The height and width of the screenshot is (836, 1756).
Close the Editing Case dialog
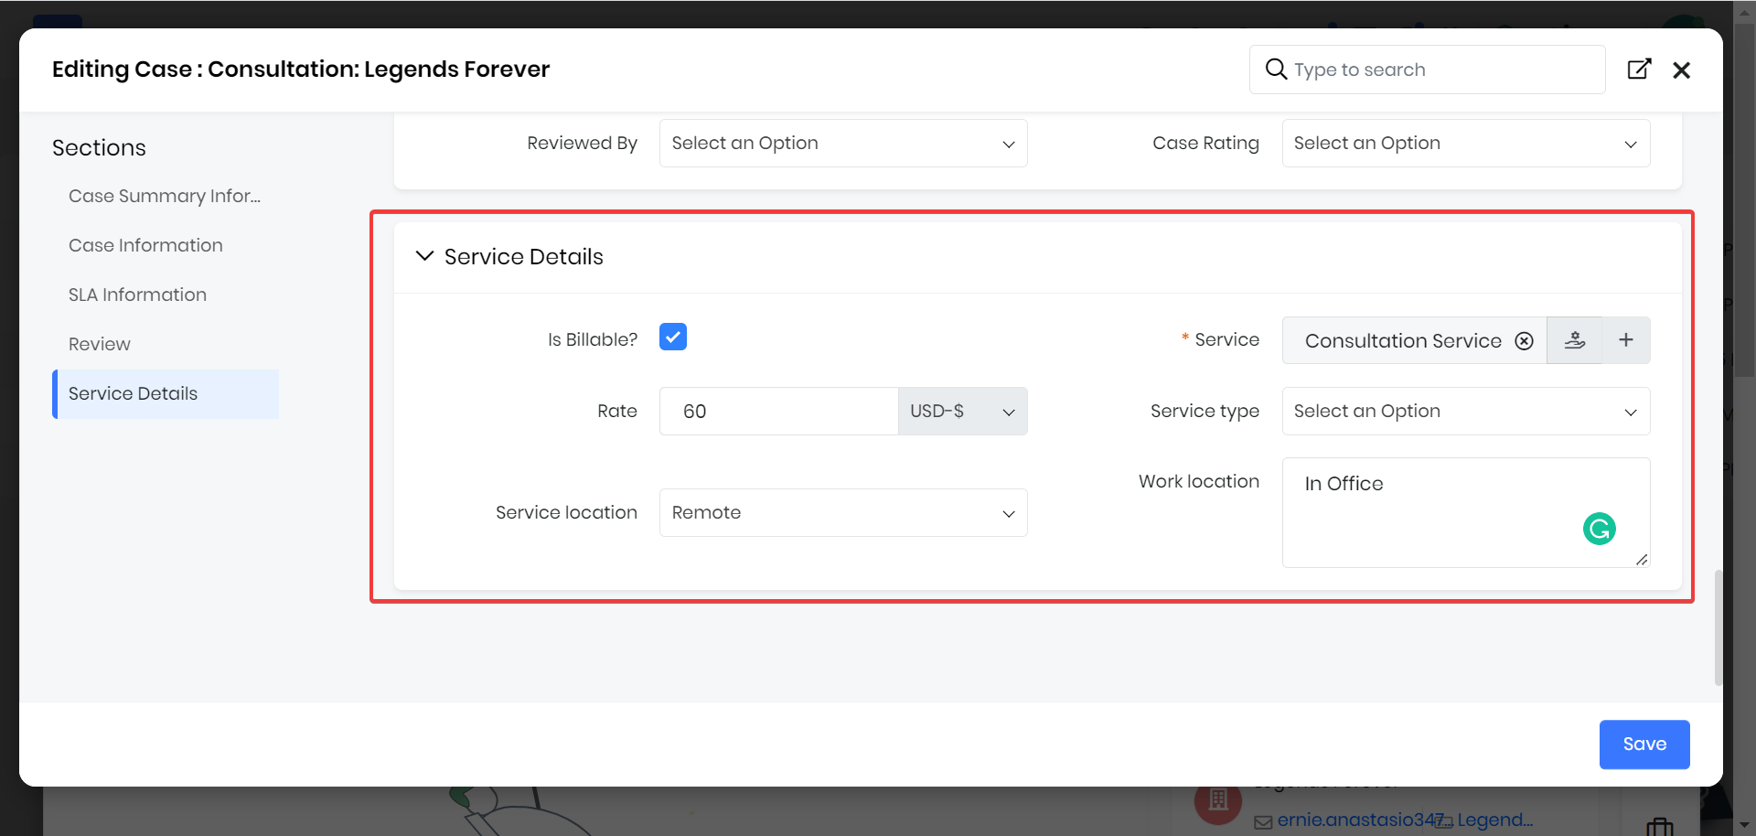coord(1681,70)
